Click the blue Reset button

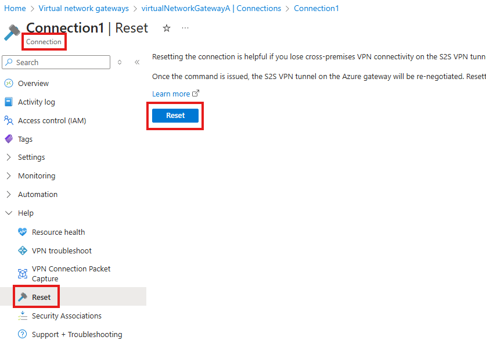[x=175, y=116]
